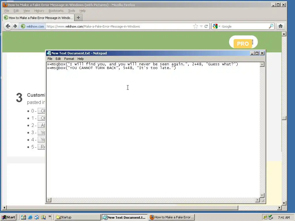The height and width of the screenshot is (221, 295).
Task: Open the Firefox home page
Action: point(281,26)
